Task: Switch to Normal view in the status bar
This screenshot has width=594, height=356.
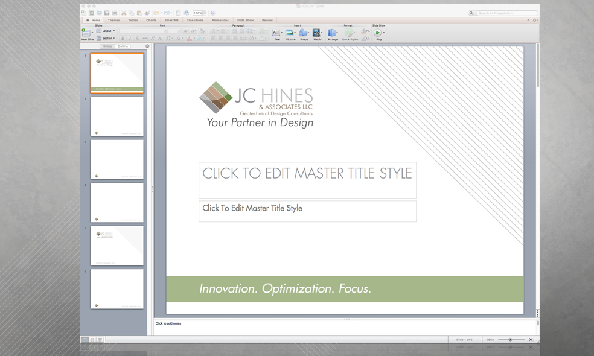Action: pyautogui.click(x=85, y=339)
